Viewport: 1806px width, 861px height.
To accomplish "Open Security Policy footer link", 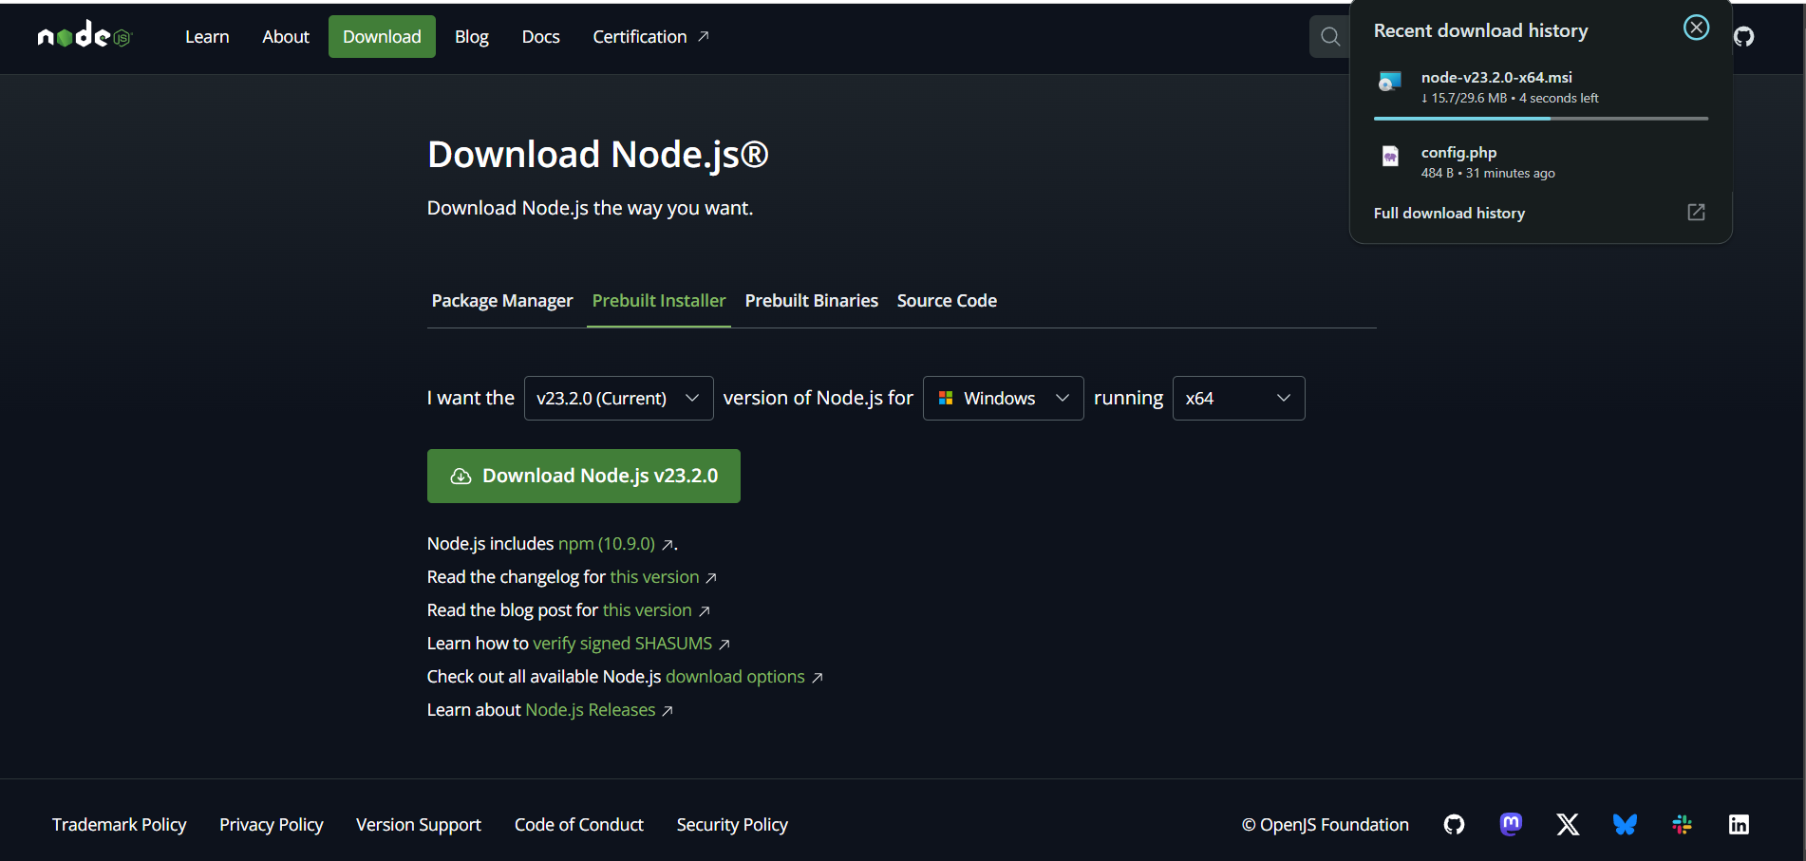I will (732, 825).
